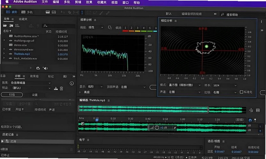Open the 文件 menu in menu bar
Viewport: 266px width, 159px height.
[x=45, y=2]
